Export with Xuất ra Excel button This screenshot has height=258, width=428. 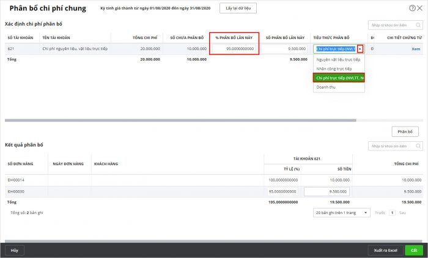point(385,250)
